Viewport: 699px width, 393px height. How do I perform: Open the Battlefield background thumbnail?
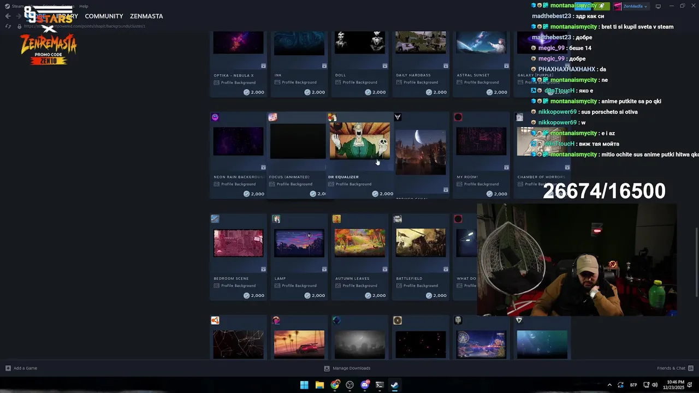[420, 243]
